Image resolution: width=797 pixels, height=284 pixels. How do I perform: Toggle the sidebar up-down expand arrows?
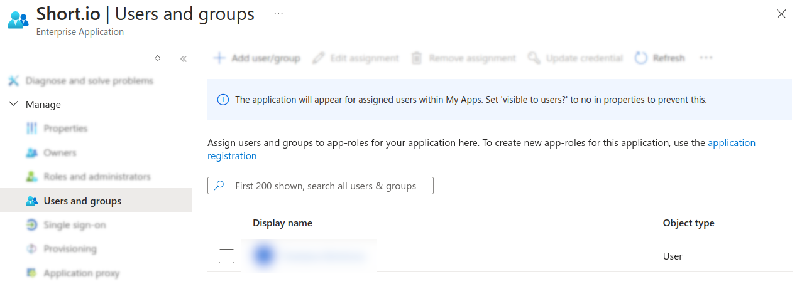pyautogui.click(x=158, y=58)
